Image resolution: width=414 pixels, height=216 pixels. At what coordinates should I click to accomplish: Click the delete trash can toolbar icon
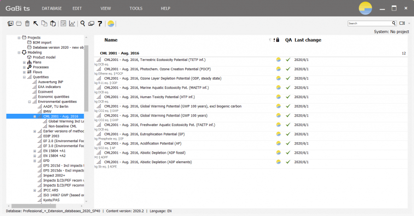point(27,23)
